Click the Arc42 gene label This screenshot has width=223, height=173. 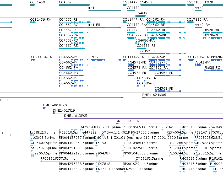tap(199, 8)
